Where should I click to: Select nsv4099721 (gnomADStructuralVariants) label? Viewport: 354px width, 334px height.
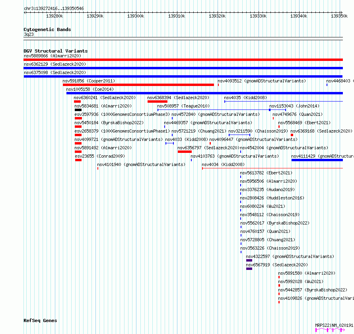point(119,139)
